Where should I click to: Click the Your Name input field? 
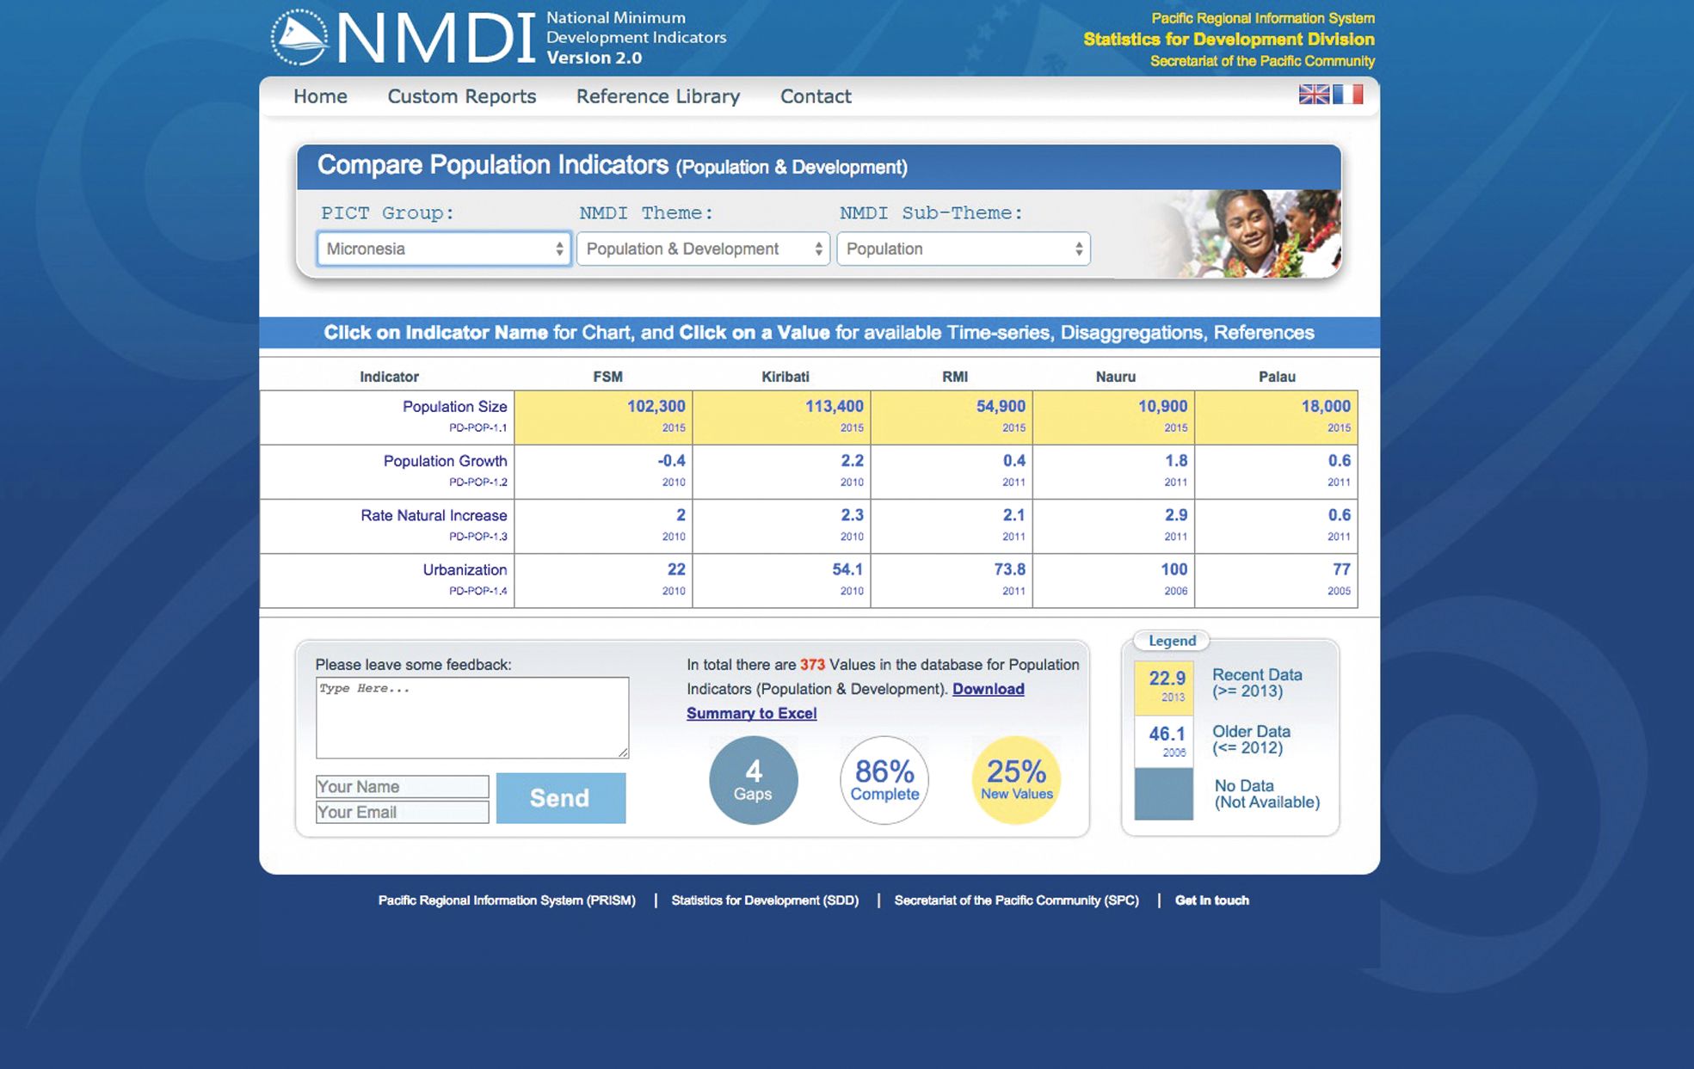tap(402, 784)
